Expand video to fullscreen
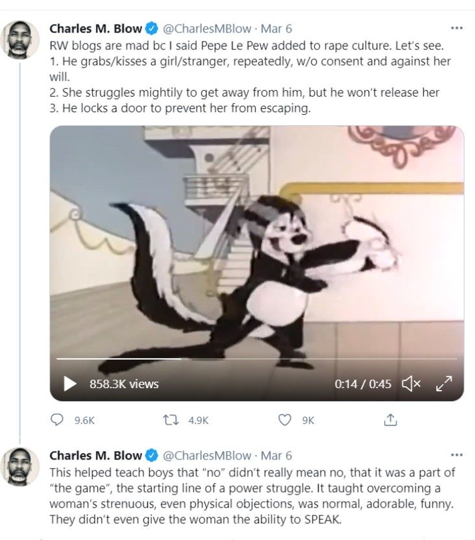Viewport: 475px width, 540px height. (444, 384)
